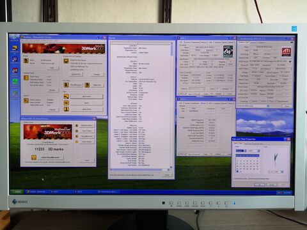This screenshot has height=230, width=307.
Task: Click the AMD Athlon 64 logo in CPU-Z
Action: click(228, 51)
